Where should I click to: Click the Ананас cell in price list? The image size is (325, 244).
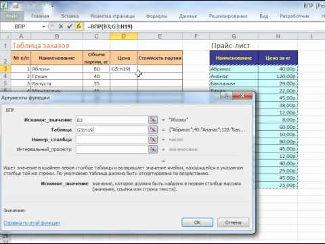point(234,76)
